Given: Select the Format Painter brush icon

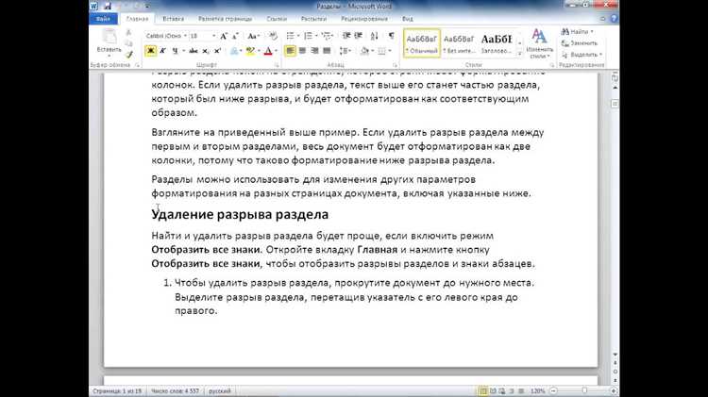Looking at the screenshot, I should (x=129, y=55).
